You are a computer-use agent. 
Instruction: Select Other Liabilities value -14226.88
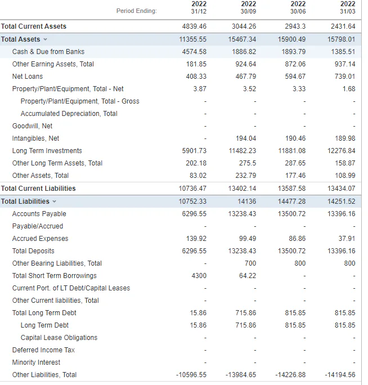pyautogui.click(x=290, y=375)
